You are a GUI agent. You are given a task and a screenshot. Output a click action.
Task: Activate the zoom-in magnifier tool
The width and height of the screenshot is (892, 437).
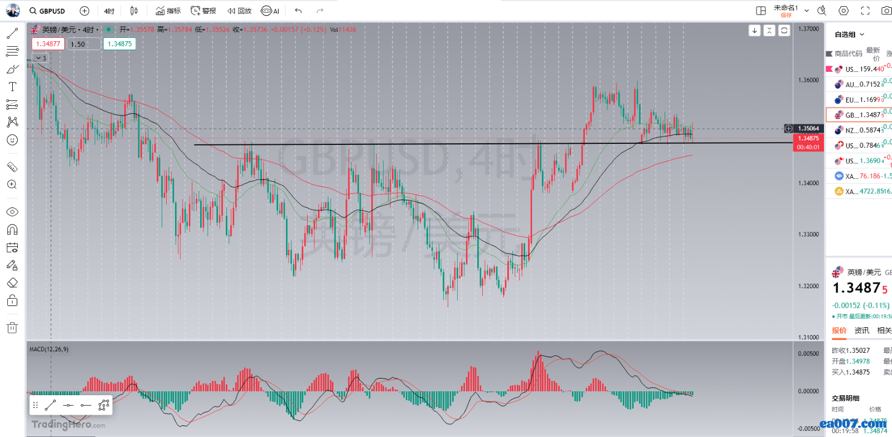(x=12, y=184)
